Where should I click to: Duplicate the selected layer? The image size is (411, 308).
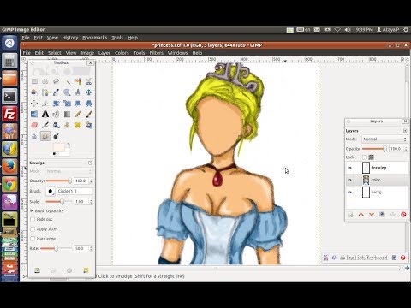(382, 215)
